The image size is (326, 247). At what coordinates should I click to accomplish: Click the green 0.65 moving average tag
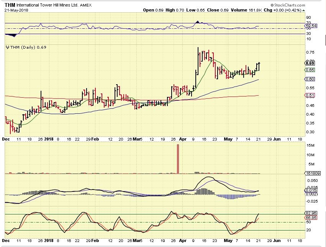(x=310, y=70)
